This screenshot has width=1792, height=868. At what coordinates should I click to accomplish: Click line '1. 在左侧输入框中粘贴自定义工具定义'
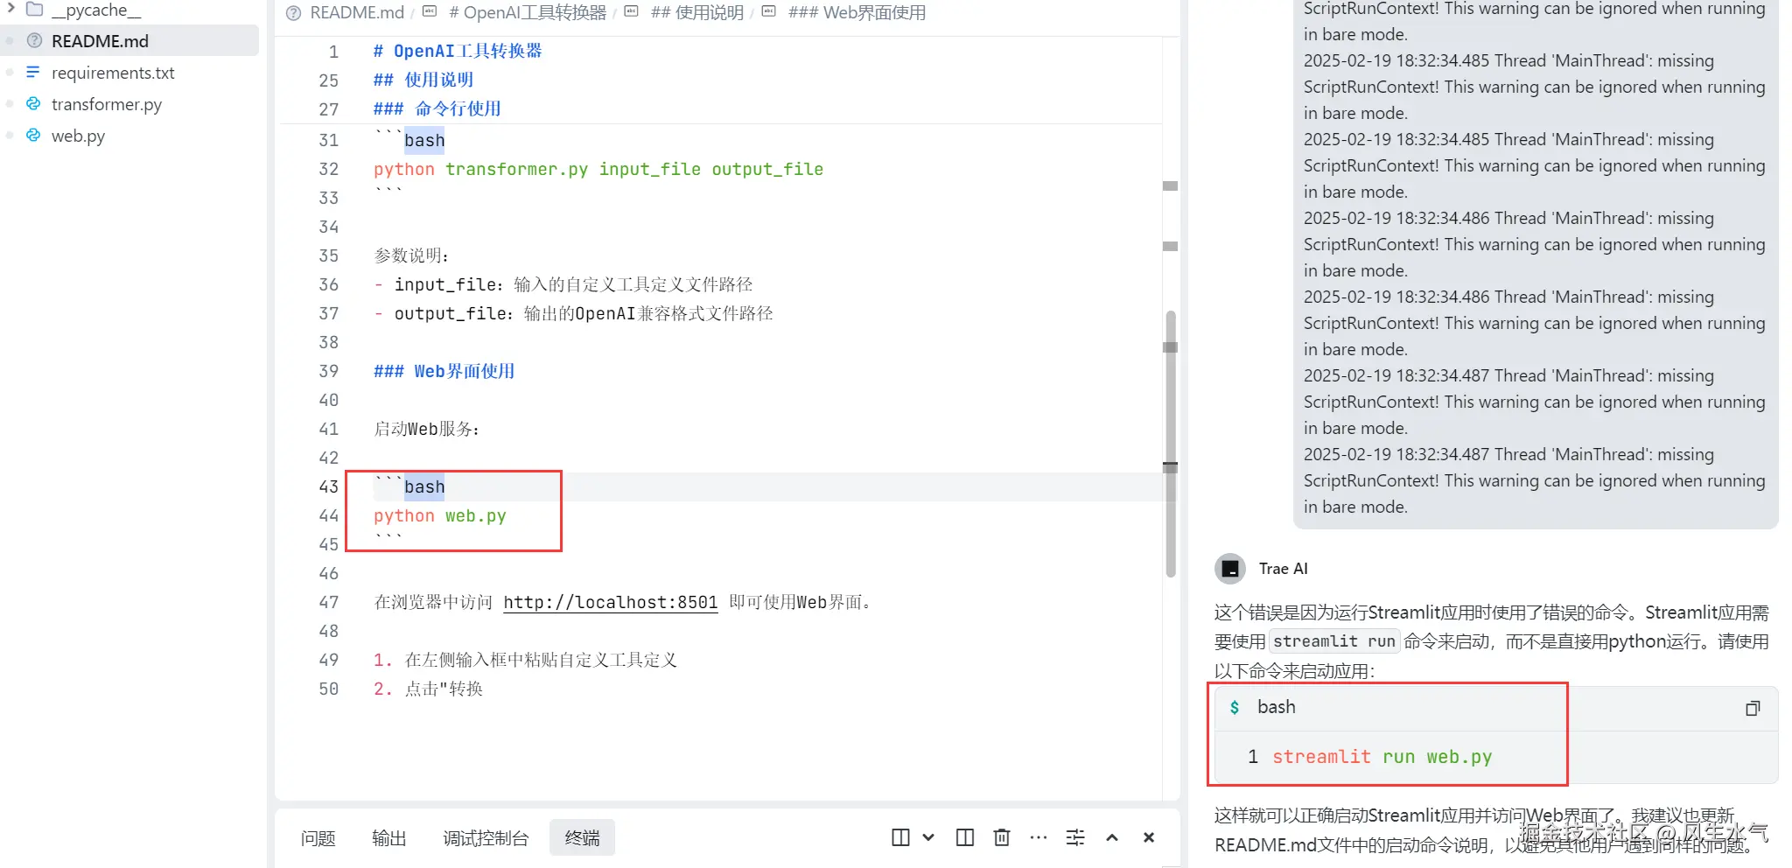(x=525, y=660)
